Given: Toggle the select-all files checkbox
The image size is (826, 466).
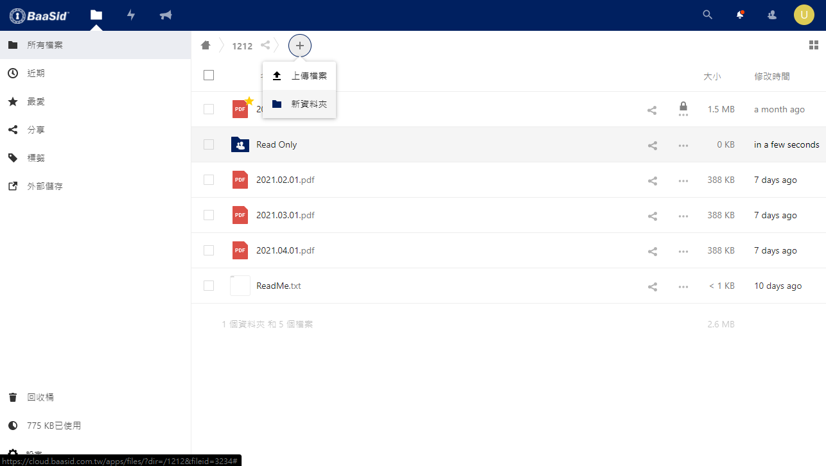Looking at the screenshot, I should (x=209, y=76).
